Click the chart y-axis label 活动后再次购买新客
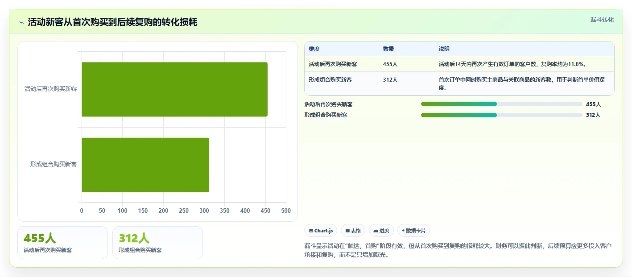The width and height of the screenshot is (632, 277). tap(50, 89)
